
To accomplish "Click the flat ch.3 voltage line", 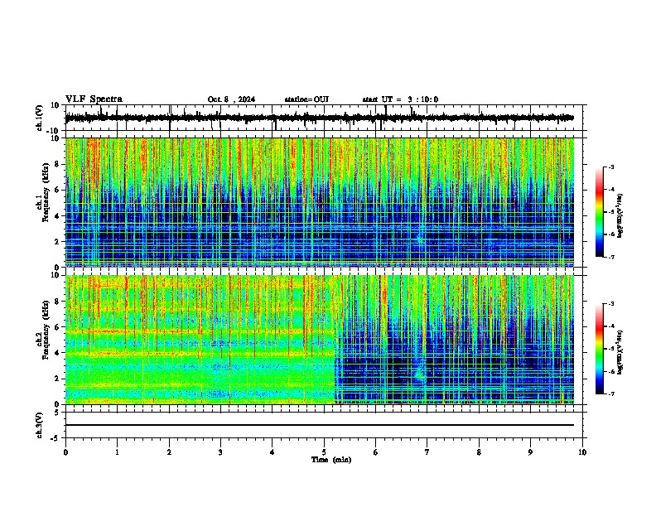I will pos(320,425).
